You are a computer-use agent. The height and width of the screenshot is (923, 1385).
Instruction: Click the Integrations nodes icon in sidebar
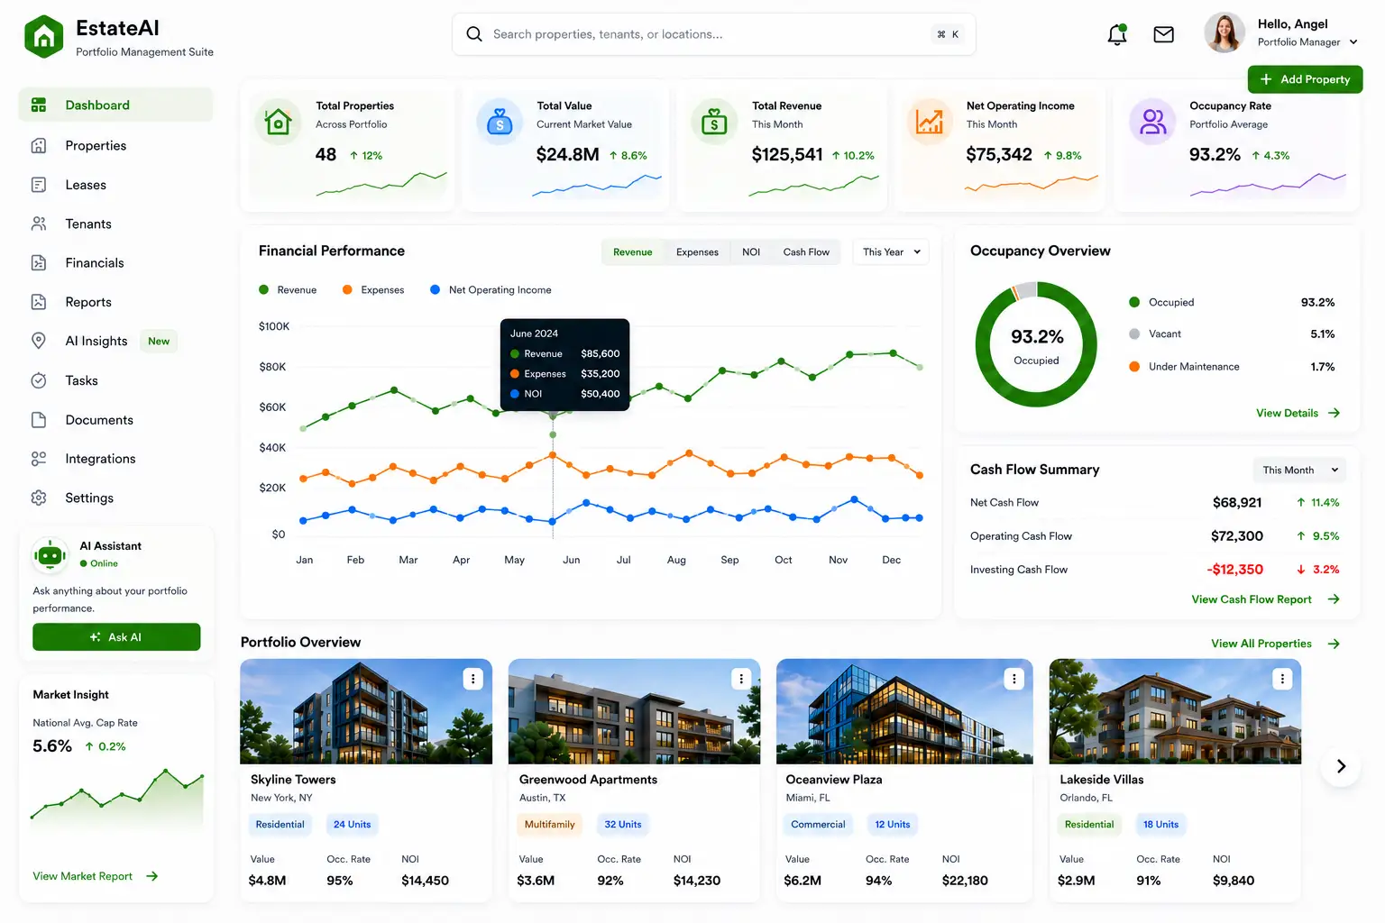click(x=39, y=459)
